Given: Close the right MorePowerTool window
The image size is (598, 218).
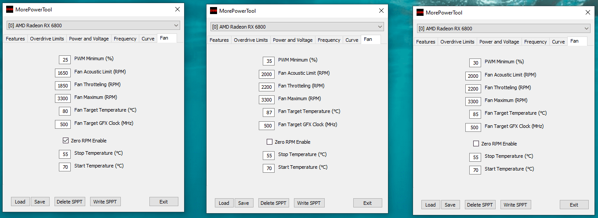Looking at the screenshot, I should 587,13.
